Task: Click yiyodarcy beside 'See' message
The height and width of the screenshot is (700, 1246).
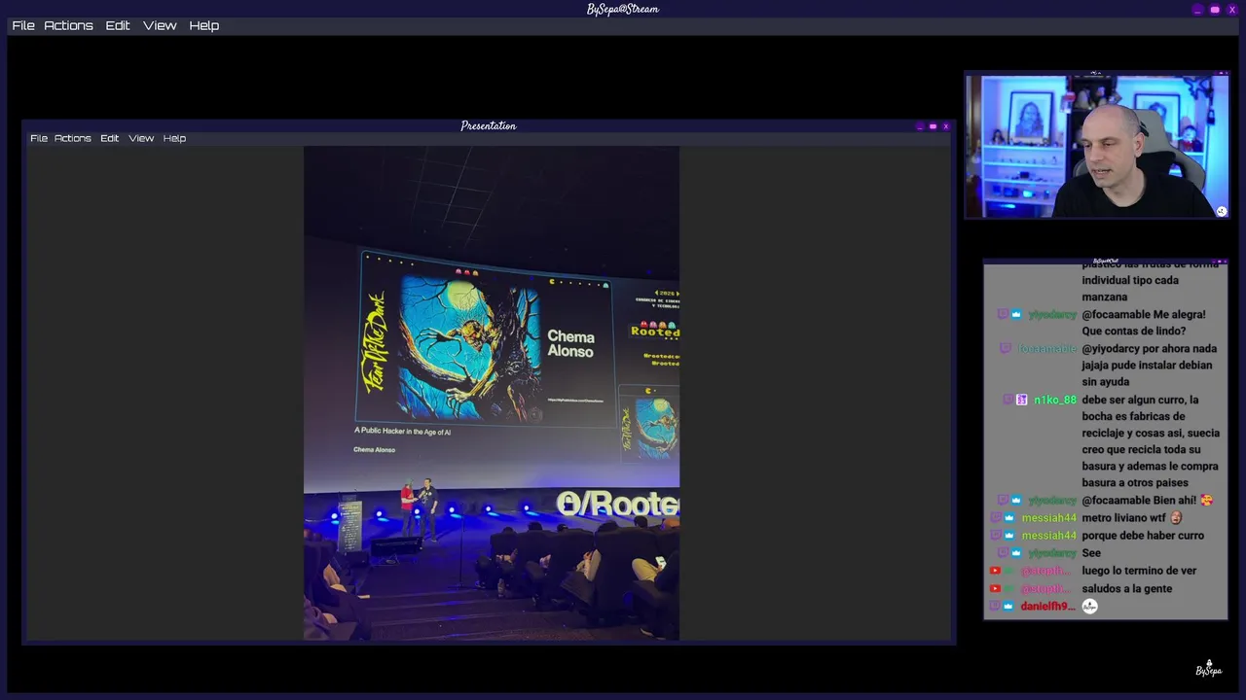Action: [x=1052, y=553]
